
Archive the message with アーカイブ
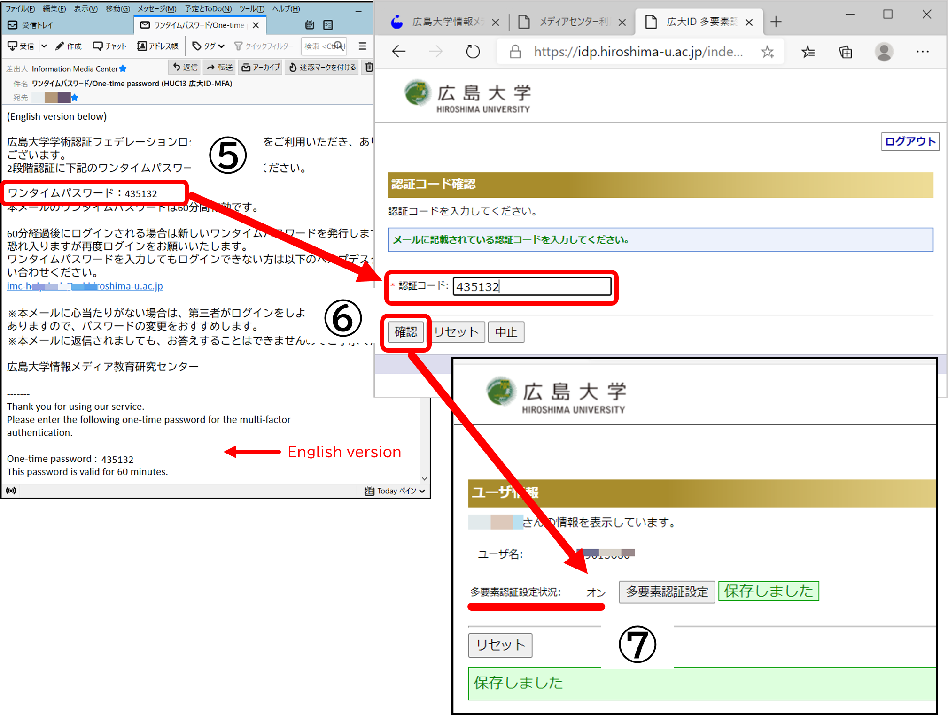pos(261,68)
